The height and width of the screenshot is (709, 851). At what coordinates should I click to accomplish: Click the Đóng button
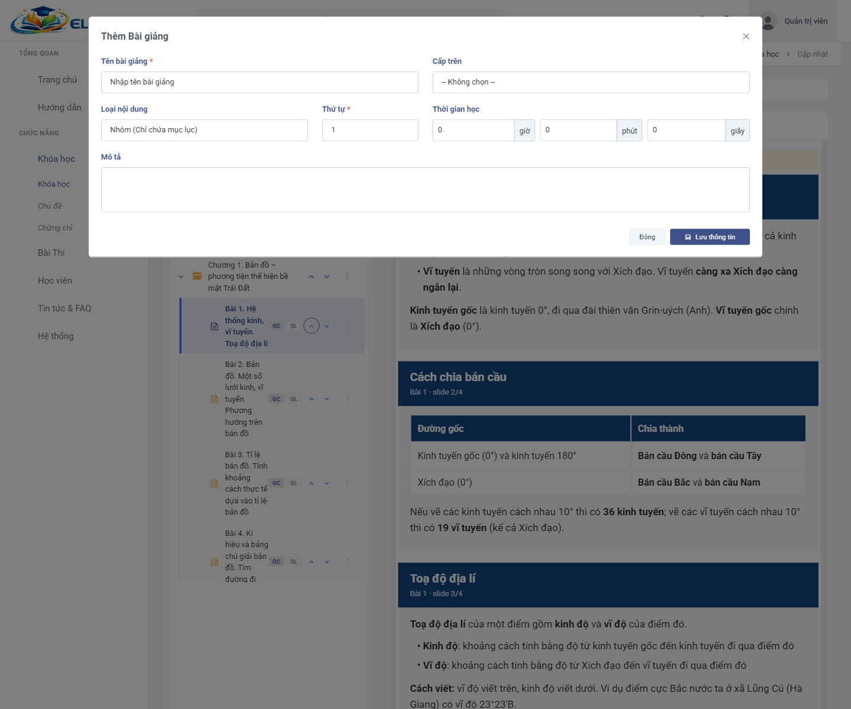pos(647,237)
